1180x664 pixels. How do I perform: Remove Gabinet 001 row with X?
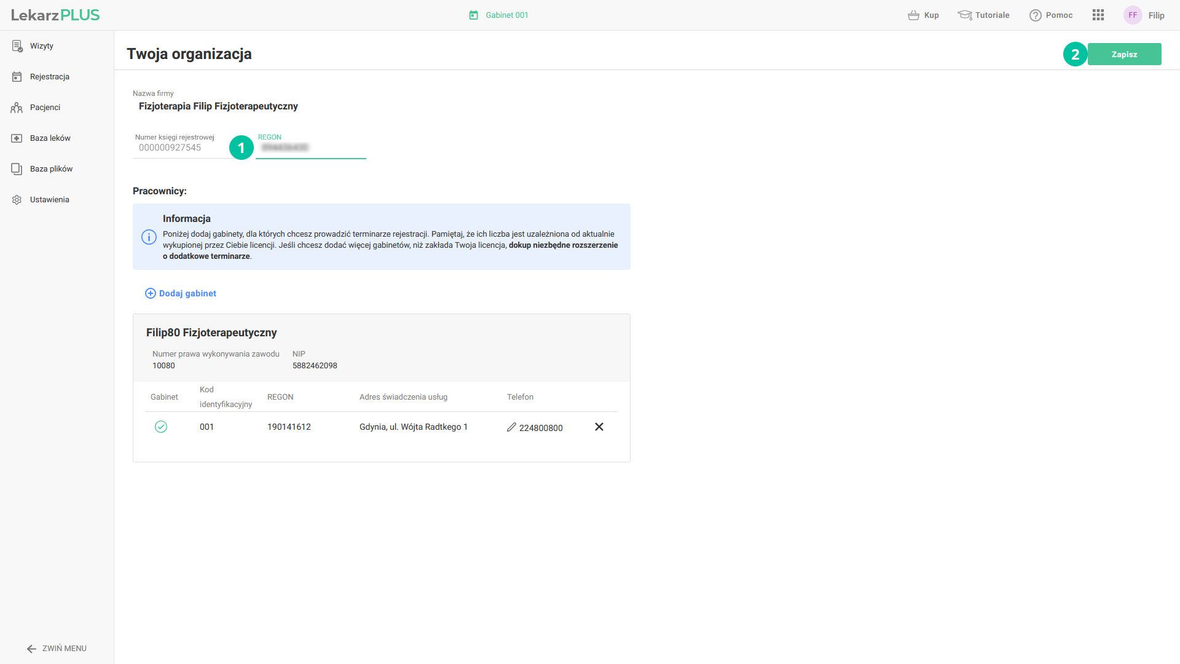coord(599,427)
